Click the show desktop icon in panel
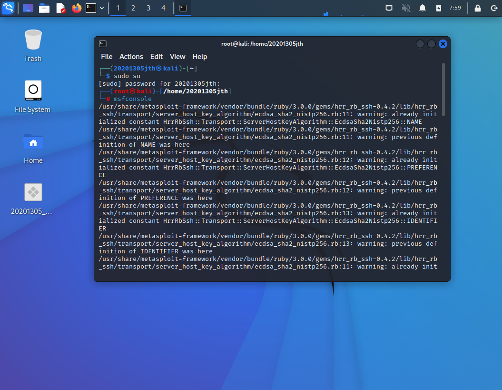Viewport: 502px width, 390px height. coord(28,8)
